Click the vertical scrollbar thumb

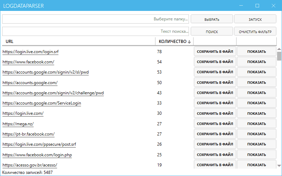(x=279, y=56)
